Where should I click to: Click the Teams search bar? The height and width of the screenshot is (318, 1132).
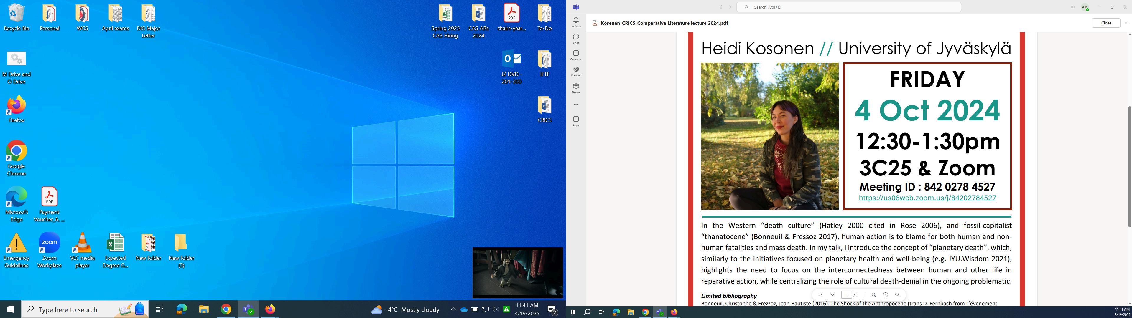pos(848,7)
